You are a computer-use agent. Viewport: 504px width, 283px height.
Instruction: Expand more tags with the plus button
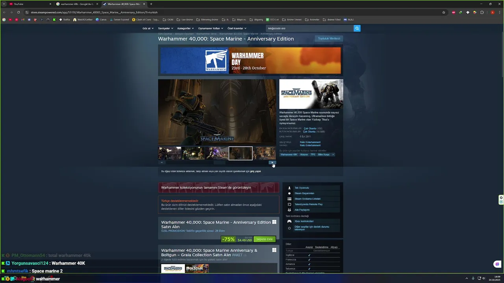[x=333, y=154]
